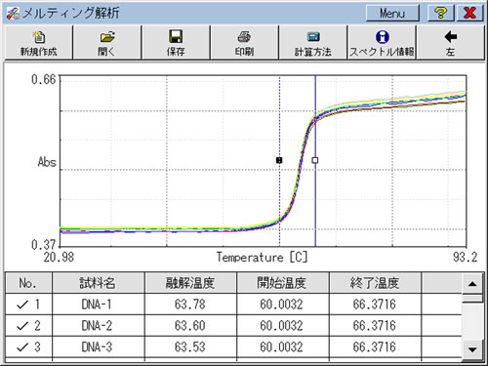Toggle the checkmark for row 2

click(22, 326)
